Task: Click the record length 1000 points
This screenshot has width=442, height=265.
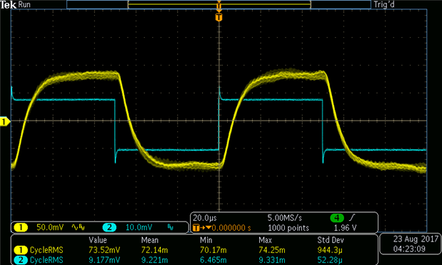Action: pos(288,228)
